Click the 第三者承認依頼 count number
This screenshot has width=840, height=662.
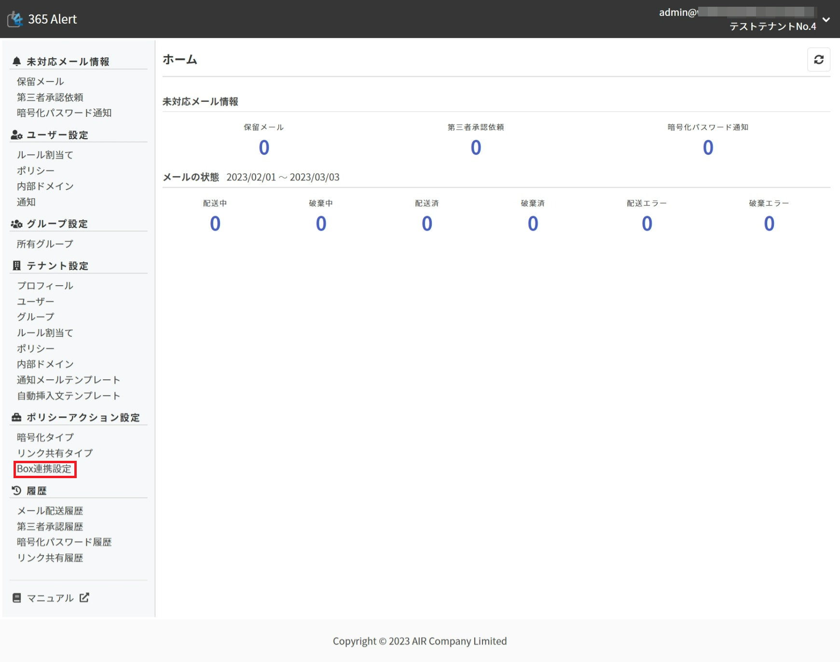click(x=476, y=148)
